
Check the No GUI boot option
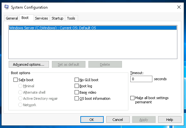[x=77, y=80]
